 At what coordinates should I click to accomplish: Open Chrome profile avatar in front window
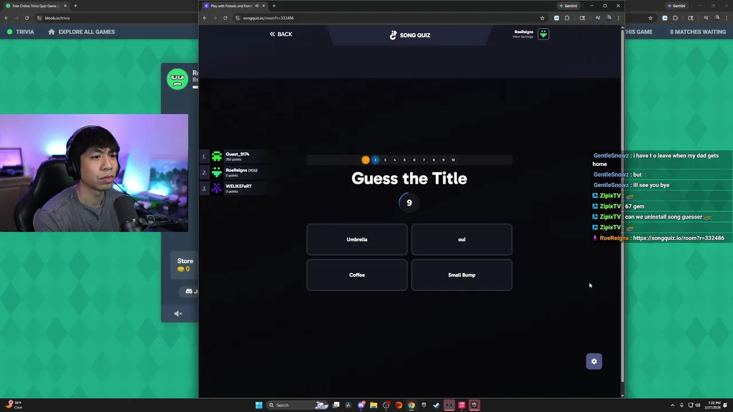click(609, 18)
